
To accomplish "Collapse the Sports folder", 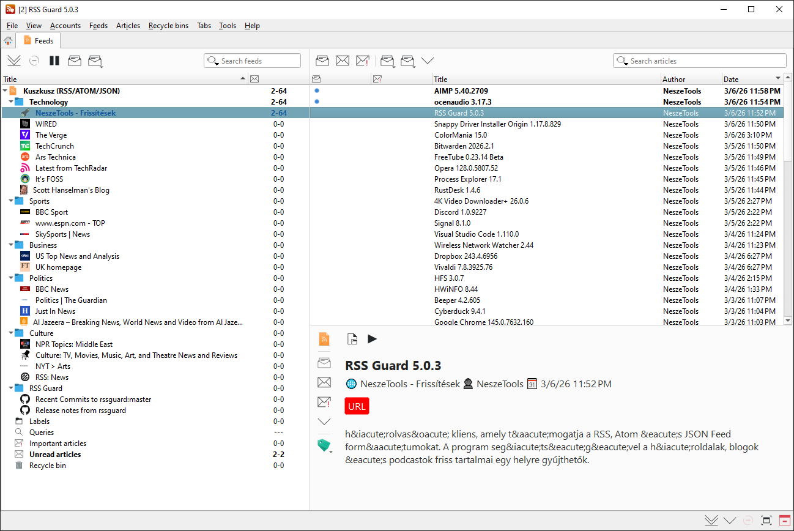I will [x=11, y=201].
